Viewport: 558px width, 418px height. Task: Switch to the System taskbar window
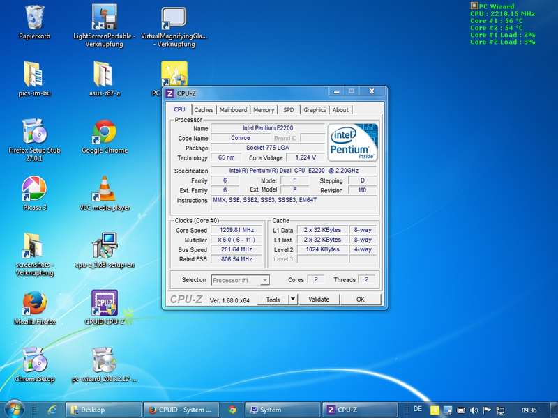click(282, 410)
